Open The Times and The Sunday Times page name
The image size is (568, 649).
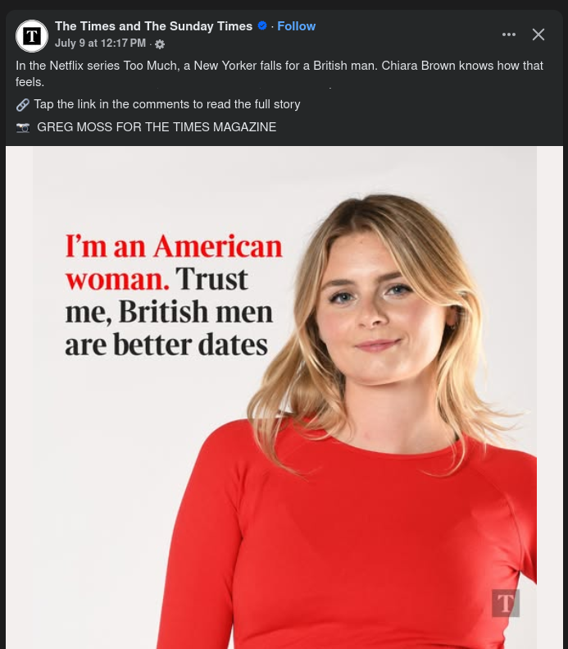pos(153,26)
